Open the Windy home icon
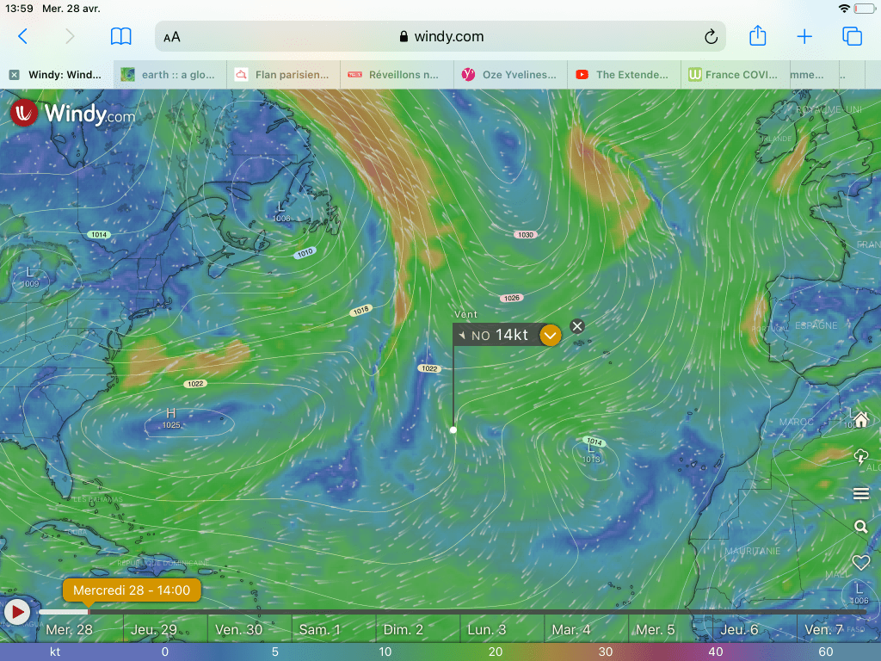The image size is (881, 661). point(860,420)
